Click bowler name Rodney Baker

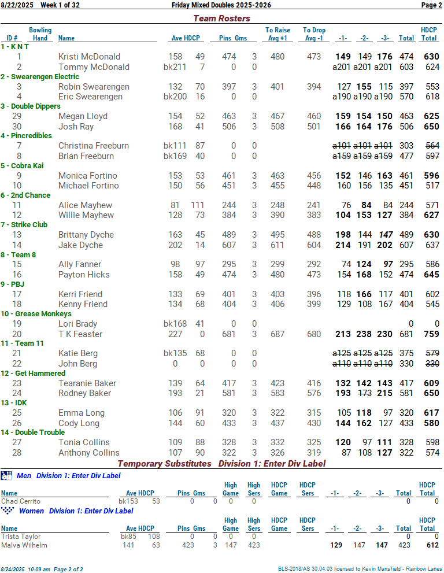[84, 393]
